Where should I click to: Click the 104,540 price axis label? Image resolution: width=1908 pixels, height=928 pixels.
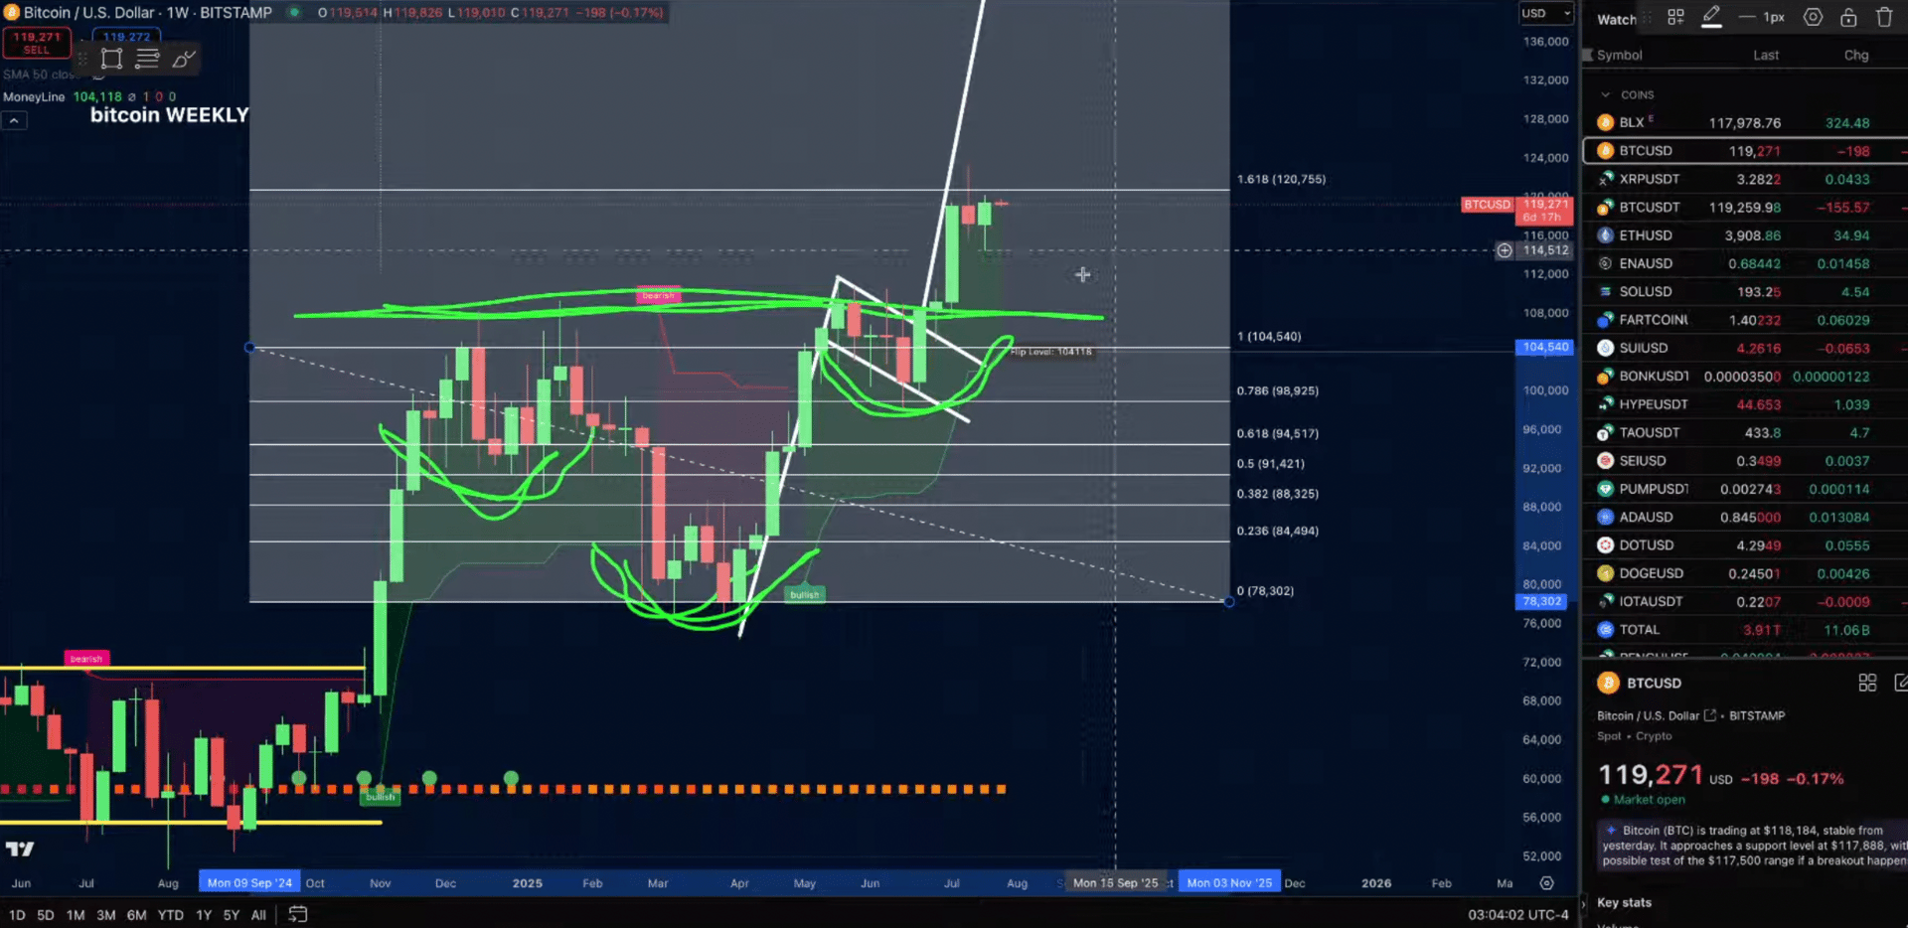[x=1543, y=348]
